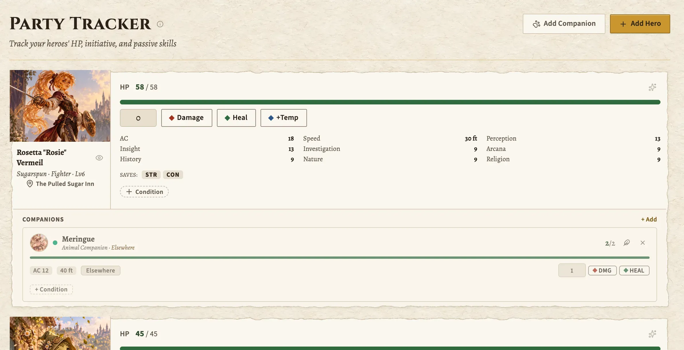This screenshot has height=350, width=684.
Task: Click the sparkle icon on Rosie's HP card
Action: pyautogui.click(x=652, y=87)
